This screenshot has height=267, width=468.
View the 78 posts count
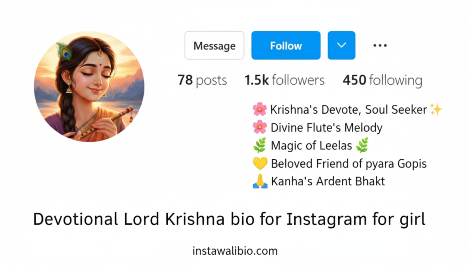coord(202,80)
